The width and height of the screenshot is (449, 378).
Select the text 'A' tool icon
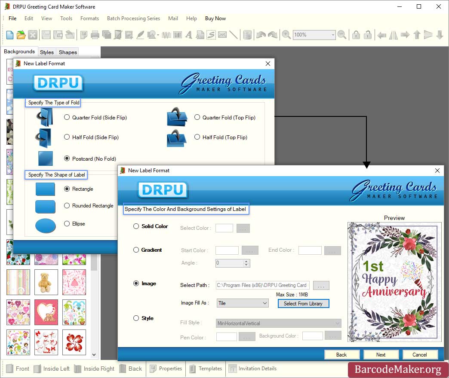[x=188, y=35]
